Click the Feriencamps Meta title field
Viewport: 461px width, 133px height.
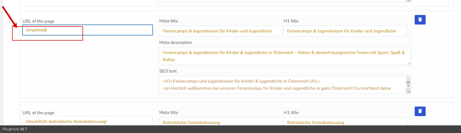221,31
